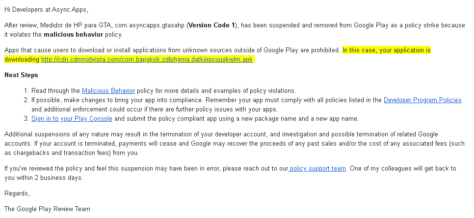This screenshot has width=474, height=218.
Task: Click paragraph starting 'Additional suspensions of any nature'
Action: point(234,144)
